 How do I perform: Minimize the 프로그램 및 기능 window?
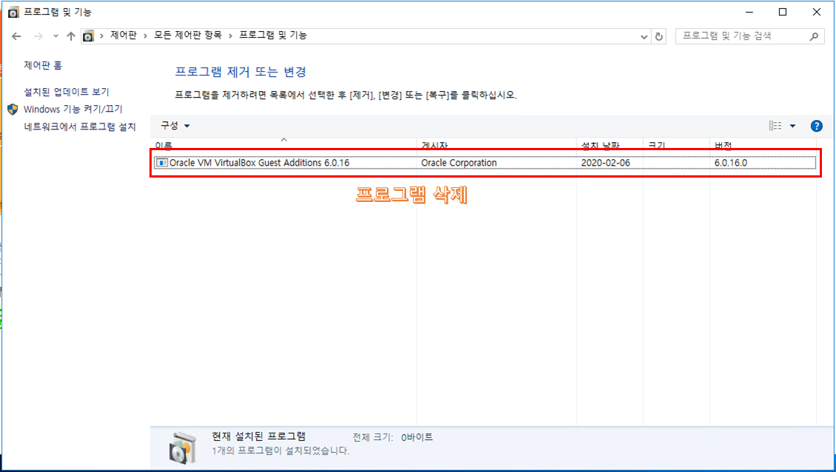749,12
